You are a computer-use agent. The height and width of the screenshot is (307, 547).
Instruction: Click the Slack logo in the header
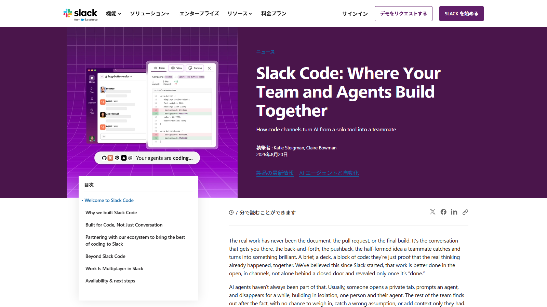[80, 14]
